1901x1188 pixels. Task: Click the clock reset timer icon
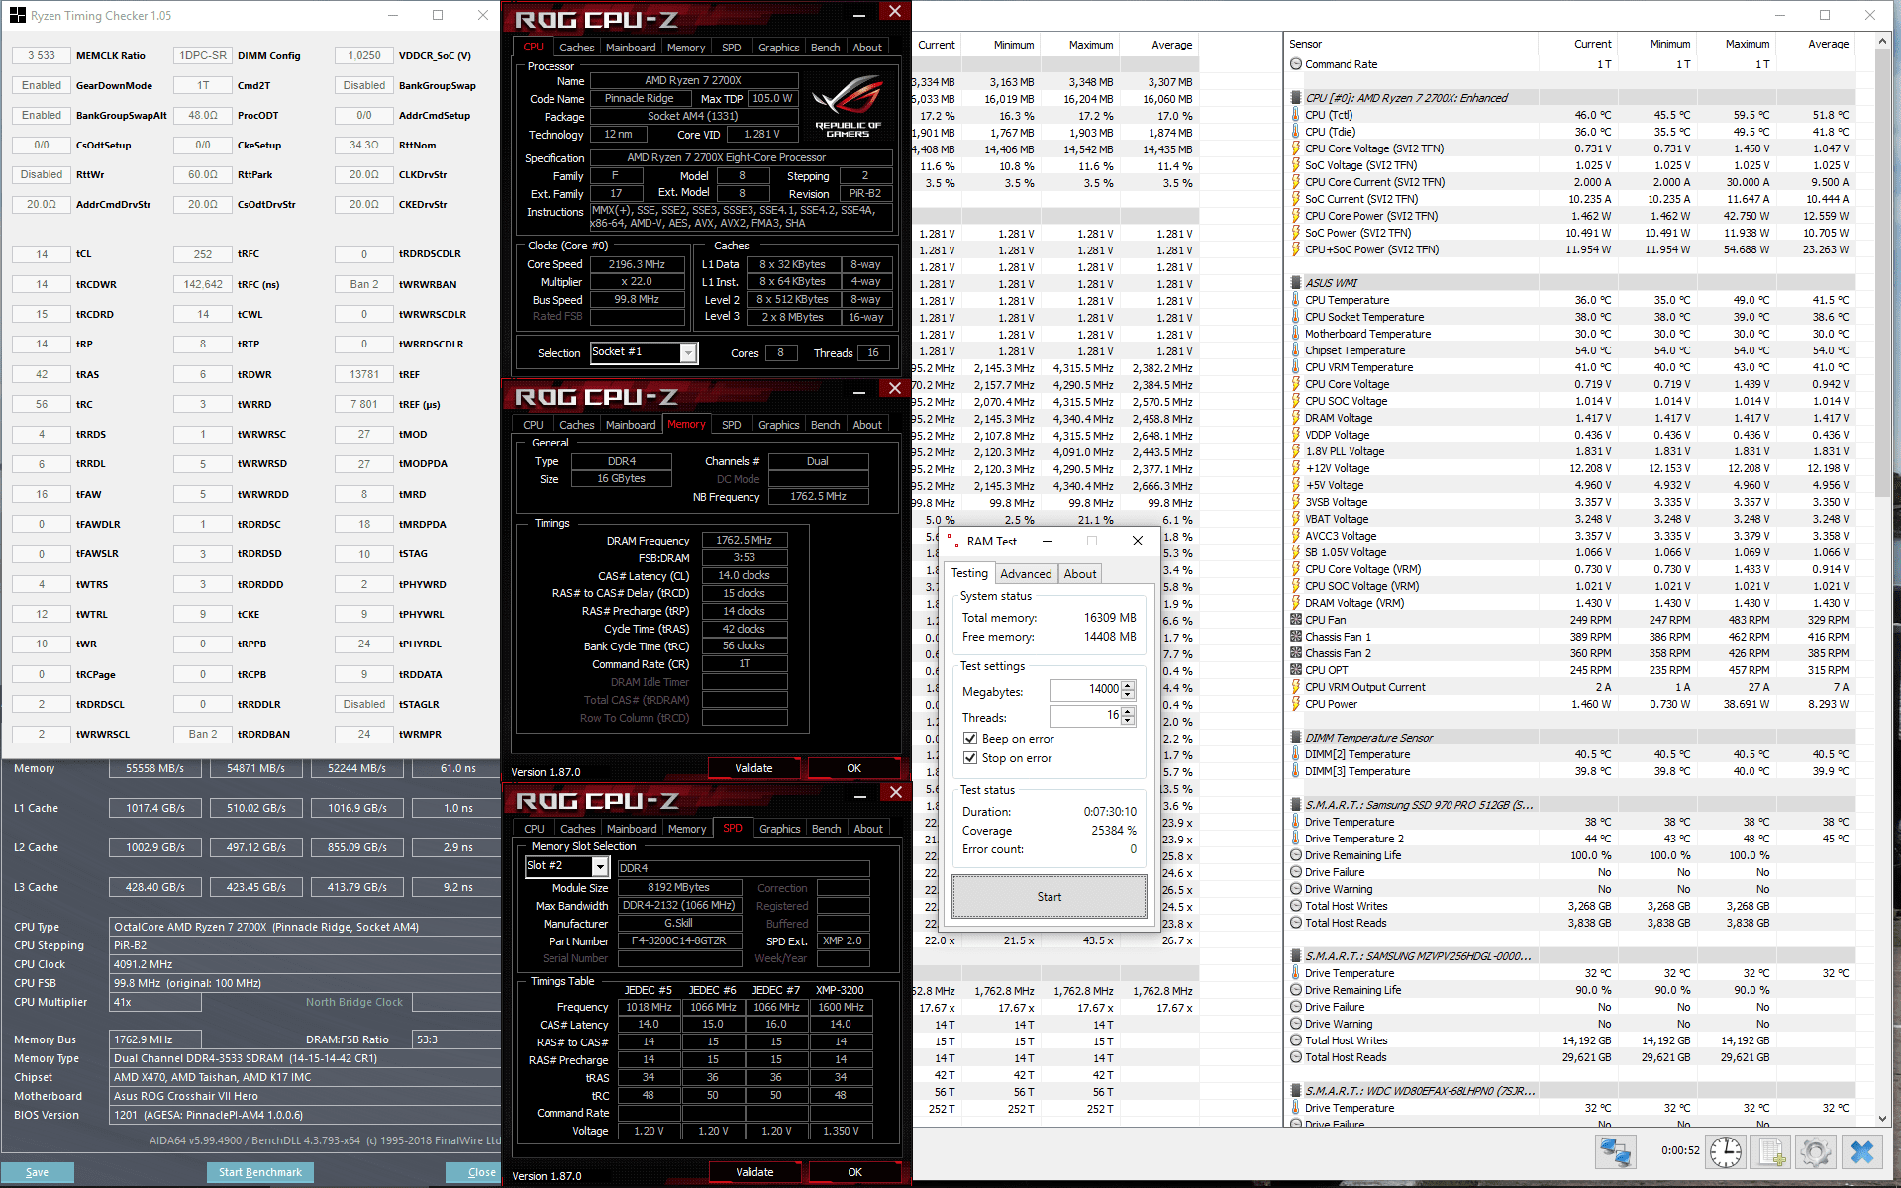[x=1726, y=1152]
